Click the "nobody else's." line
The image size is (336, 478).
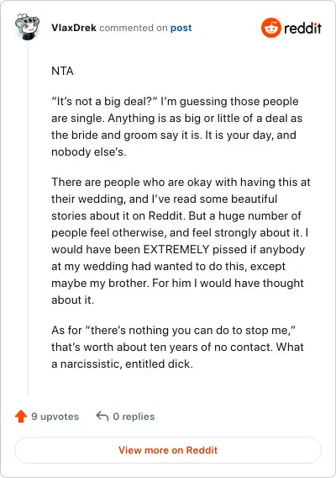tap(88, 151)
